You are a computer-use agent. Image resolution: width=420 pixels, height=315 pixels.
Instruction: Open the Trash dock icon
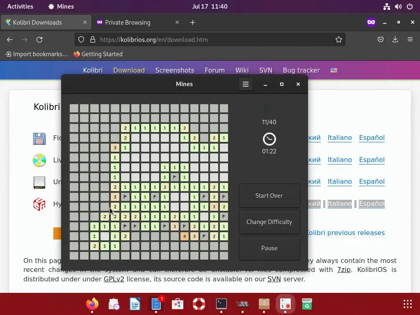point(307,304)
